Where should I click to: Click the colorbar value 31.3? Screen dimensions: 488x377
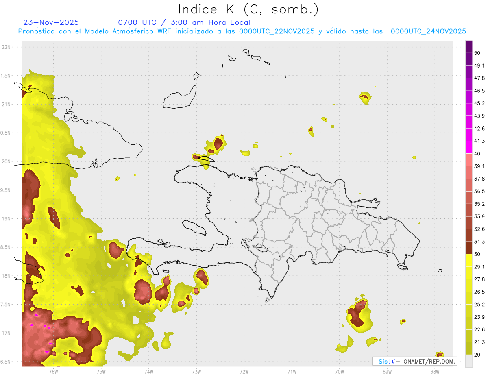tap(479, 242)
